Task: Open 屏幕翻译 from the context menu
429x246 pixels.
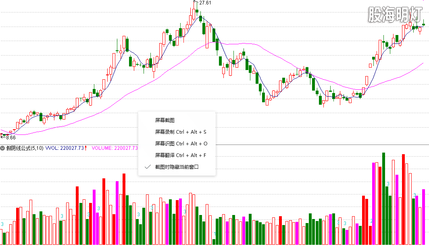Action: [x=177, y=155]
